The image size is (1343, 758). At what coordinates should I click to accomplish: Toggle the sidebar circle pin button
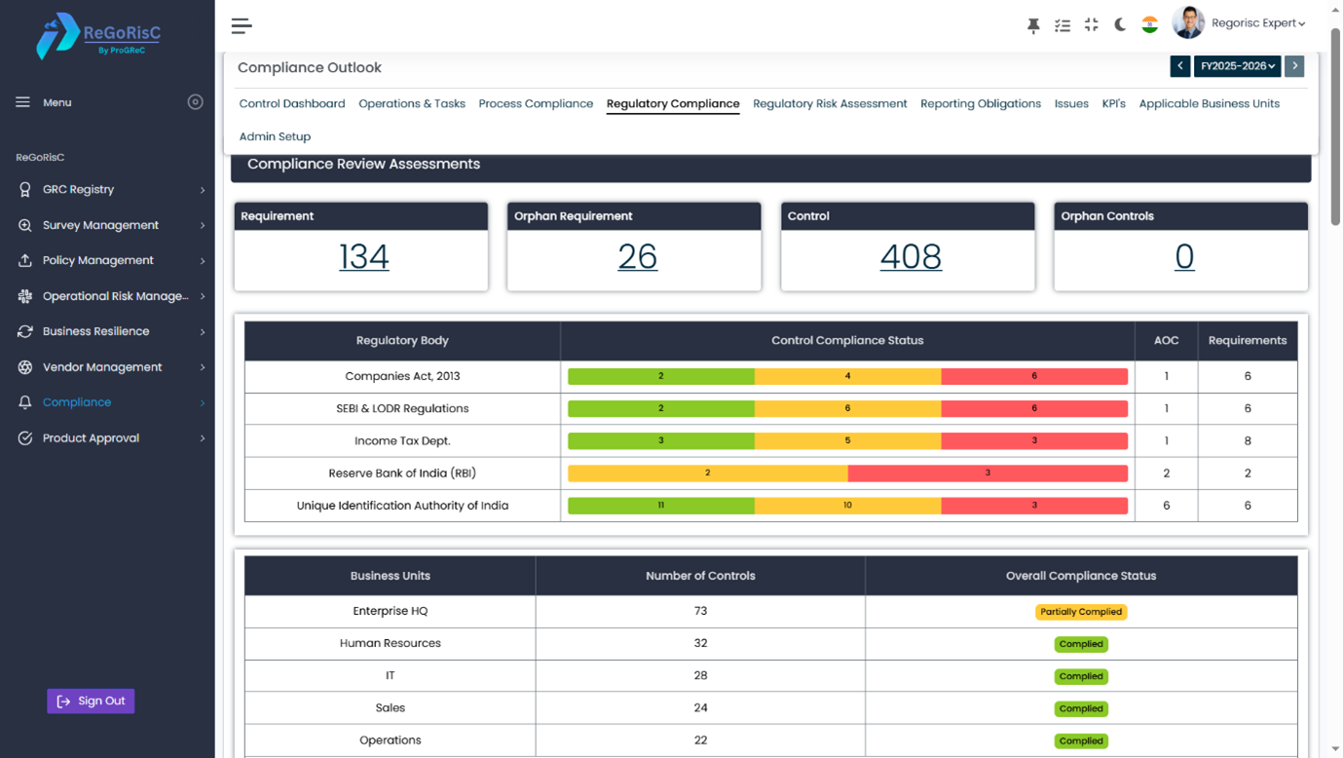(195, 102)
